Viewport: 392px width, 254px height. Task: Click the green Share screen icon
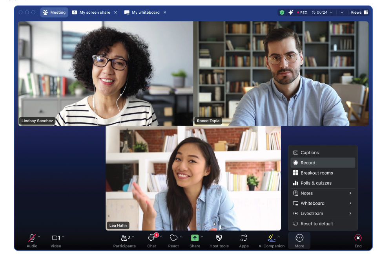[195, 238]
